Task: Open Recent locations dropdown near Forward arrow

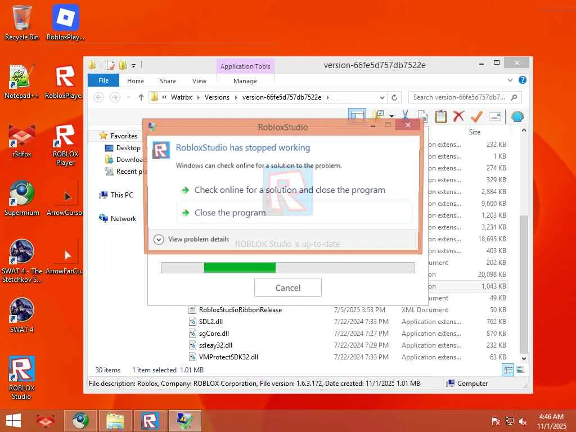Action: [x=129, y=97]
